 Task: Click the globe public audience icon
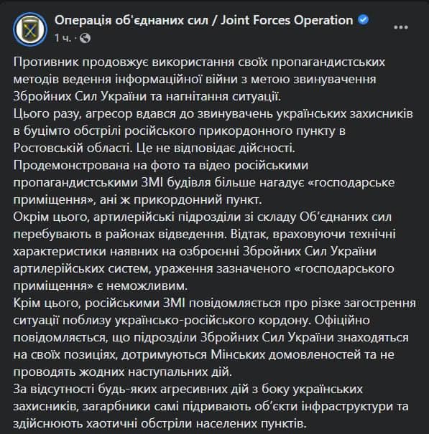coord(85,38)
